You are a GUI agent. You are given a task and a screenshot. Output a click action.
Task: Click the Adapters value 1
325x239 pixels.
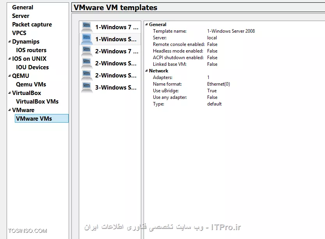point(208,77)
